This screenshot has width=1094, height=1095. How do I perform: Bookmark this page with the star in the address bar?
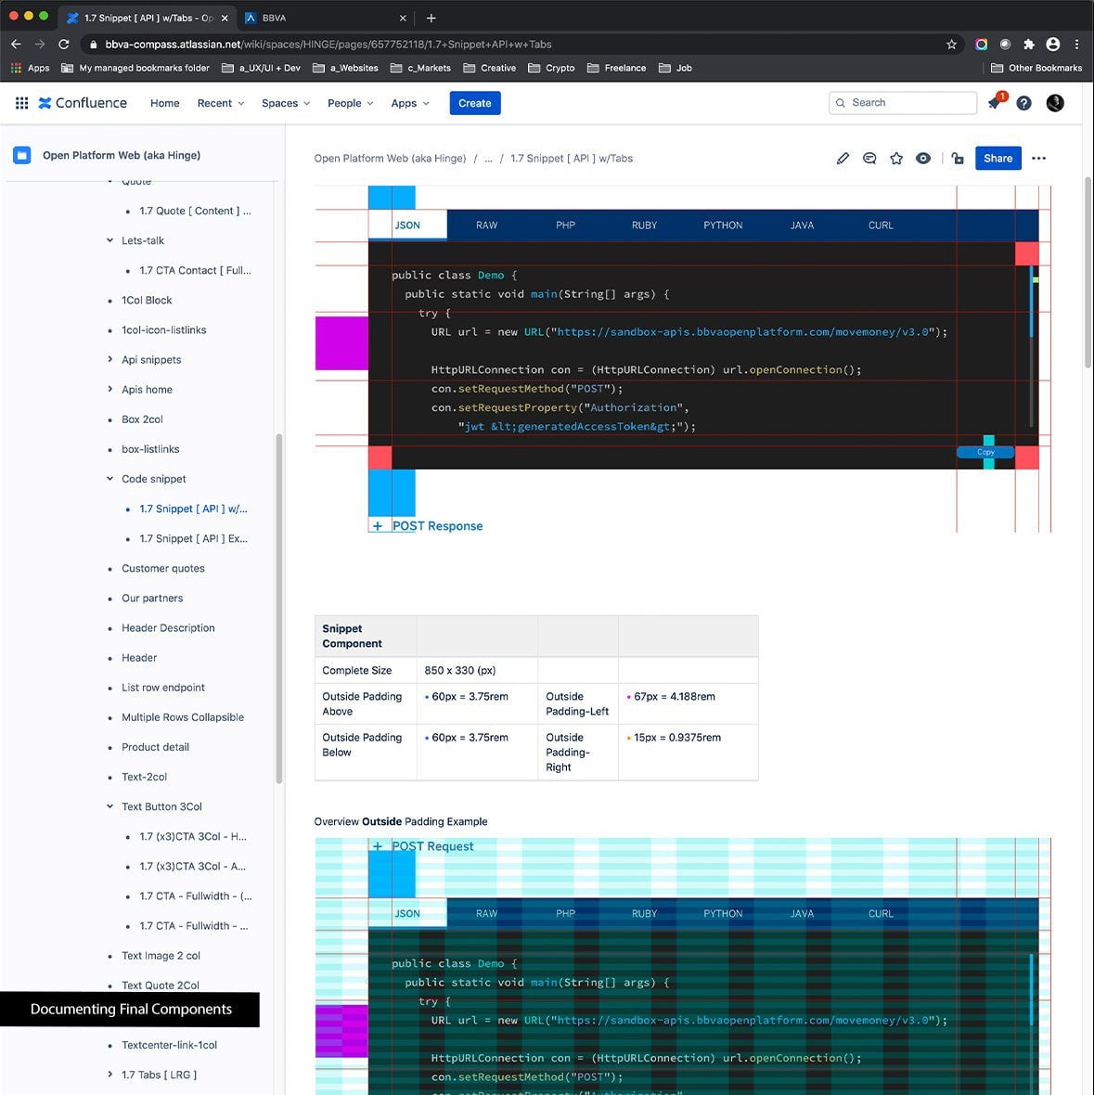point(951,44)
